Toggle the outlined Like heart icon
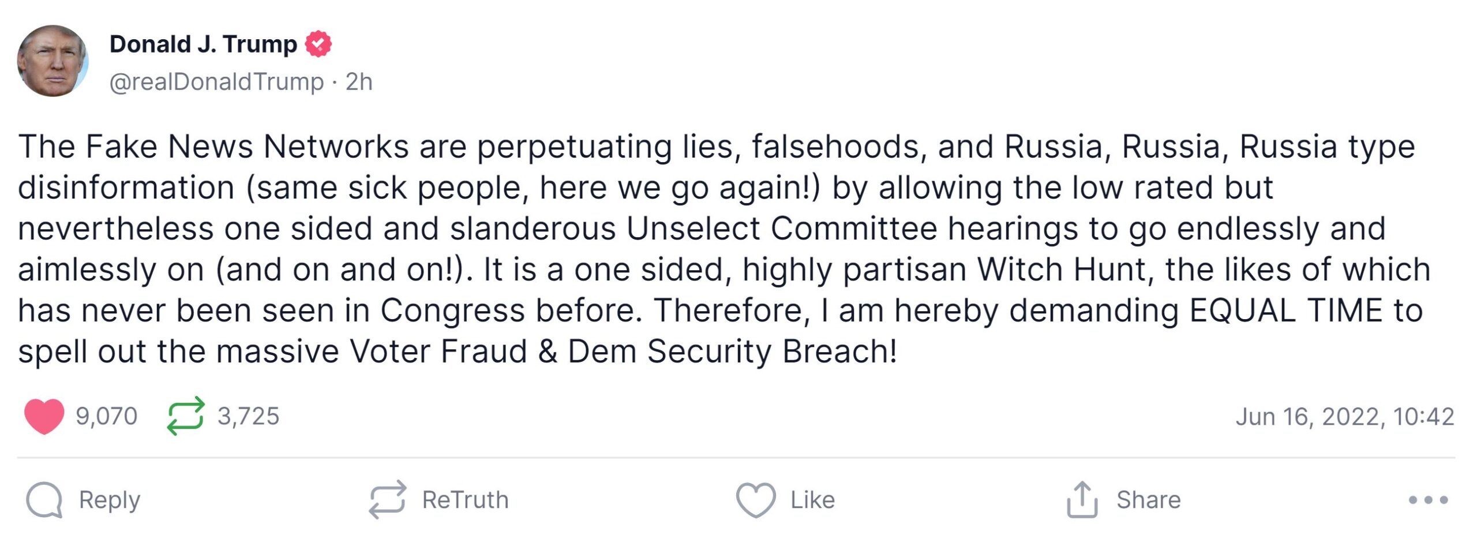This screenshot has width=1477, height=557. [x=755, y=500]
